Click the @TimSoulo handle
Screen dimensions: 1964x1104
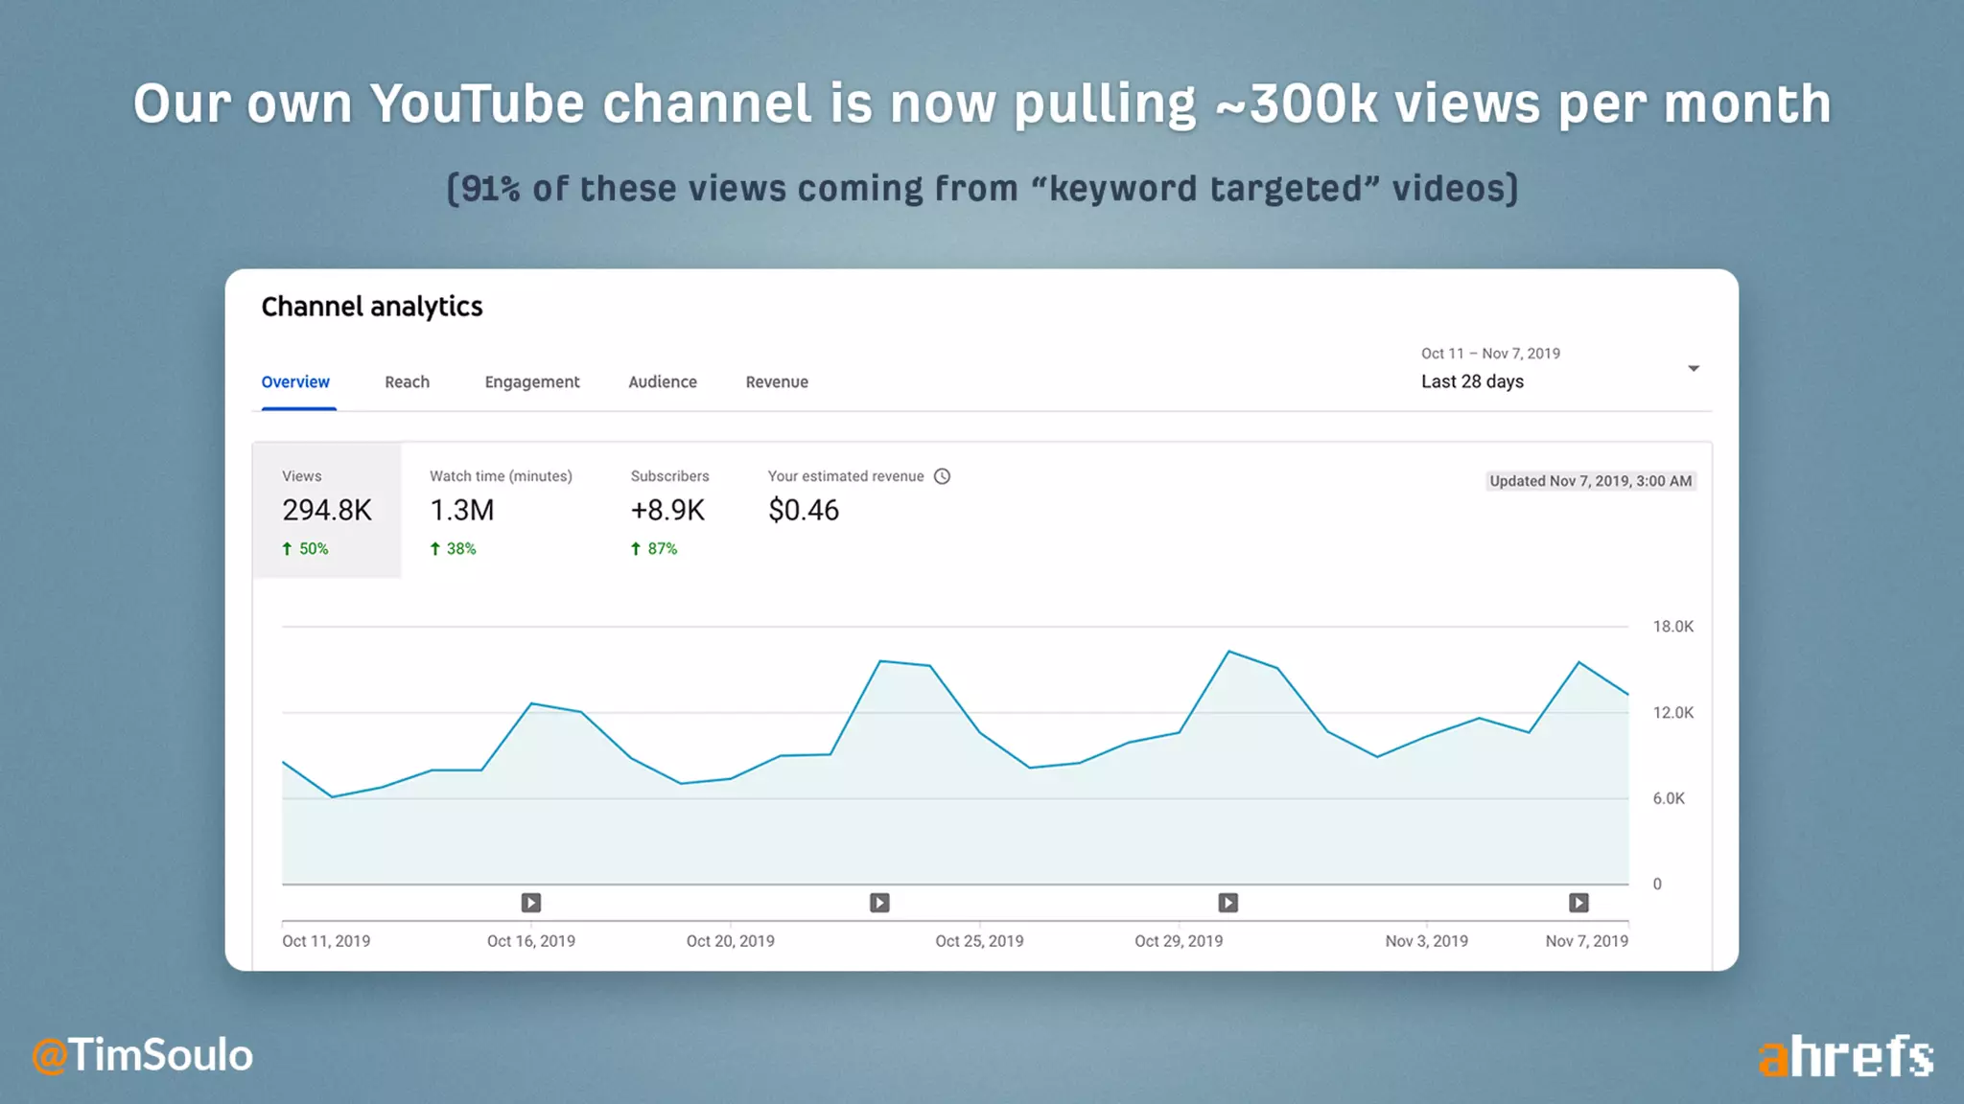pyautogui.click(x=142, y=1055)
